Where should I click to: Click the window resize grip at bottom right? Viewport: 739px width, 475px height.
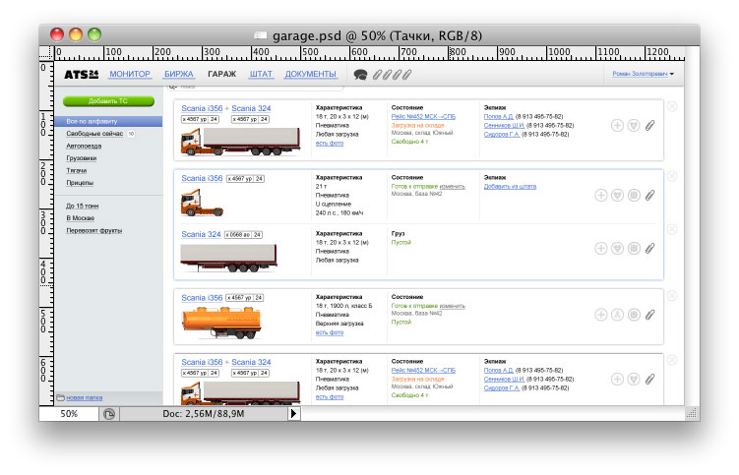tap(692, 413)
